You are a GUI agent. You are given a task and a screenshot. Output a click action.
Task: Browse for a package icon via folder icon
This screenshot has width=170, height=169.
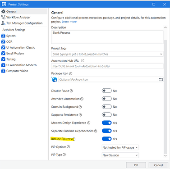pyautogui.click(x=161, y=79)
